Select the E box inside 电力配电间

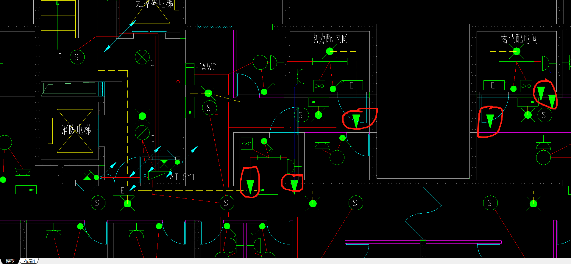352,85
